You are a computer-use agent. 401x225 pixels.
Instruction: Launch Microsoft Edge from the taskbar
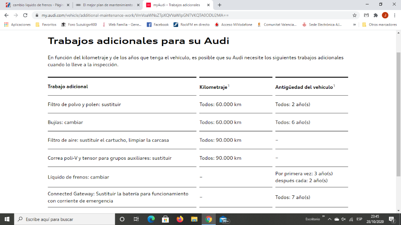(151, 219)
